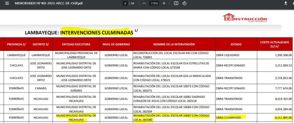This screenshot has width=294, height=123.
Task: Click the COSTO ACTUALIZADO column header
Action: tap(274, 44)
